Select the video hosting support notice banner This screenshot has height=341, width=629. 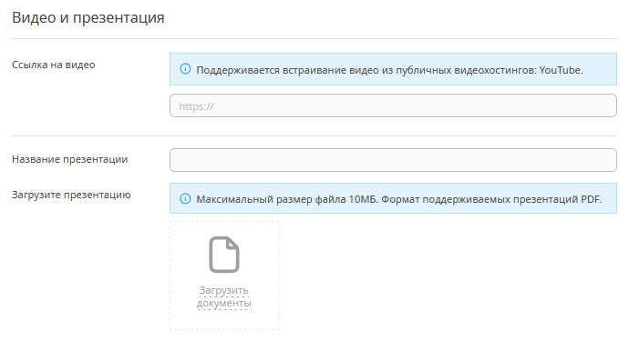pyautogui.click(x=393, y=69)
